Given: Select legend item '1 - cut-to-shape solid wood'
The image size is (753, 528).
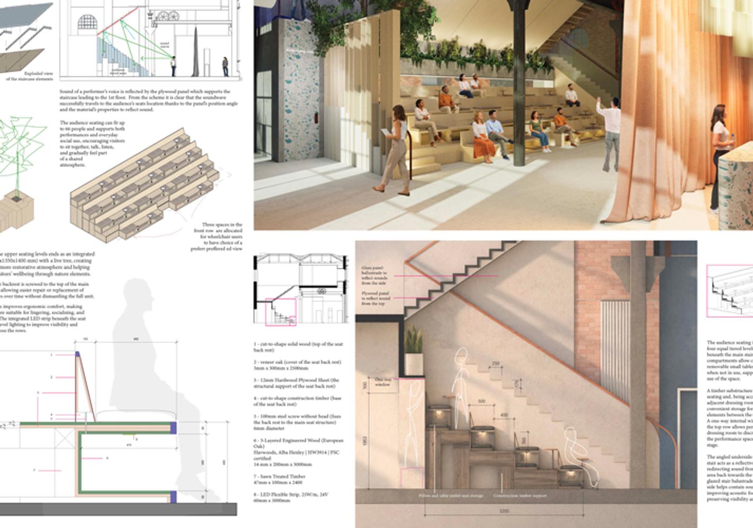Looking at the screenshot, I should (298, 347).
